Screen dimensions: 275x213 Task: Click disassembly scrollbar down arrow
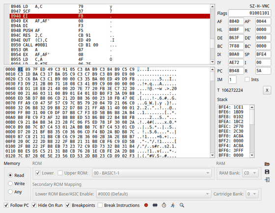pyautogui.click(x=212, y=62)
